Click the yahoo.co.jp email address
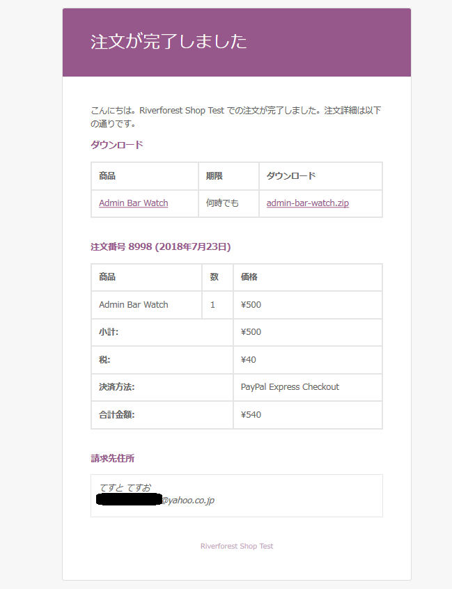 (x=188, y=500)
